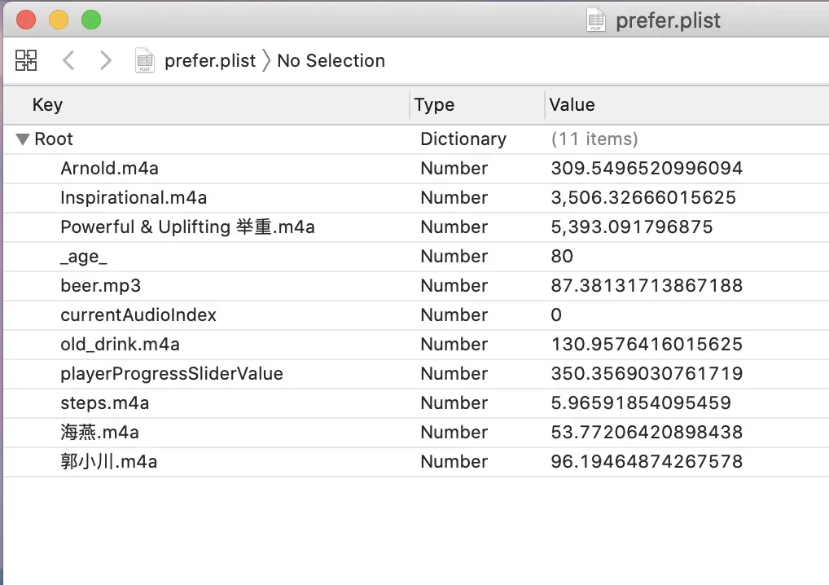Click value 130.9576416015625
This screenshot has width=829, height=585.
click(647, 345)
